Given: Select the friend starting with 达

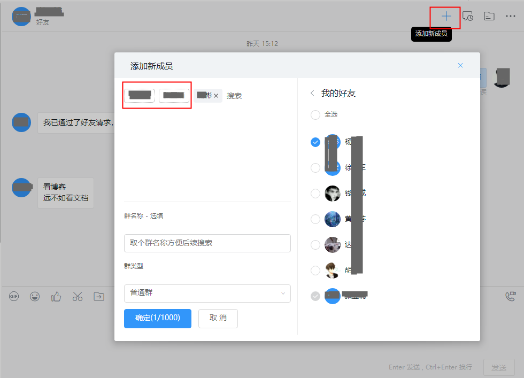Looking at the screenshot, I should 315,245.
